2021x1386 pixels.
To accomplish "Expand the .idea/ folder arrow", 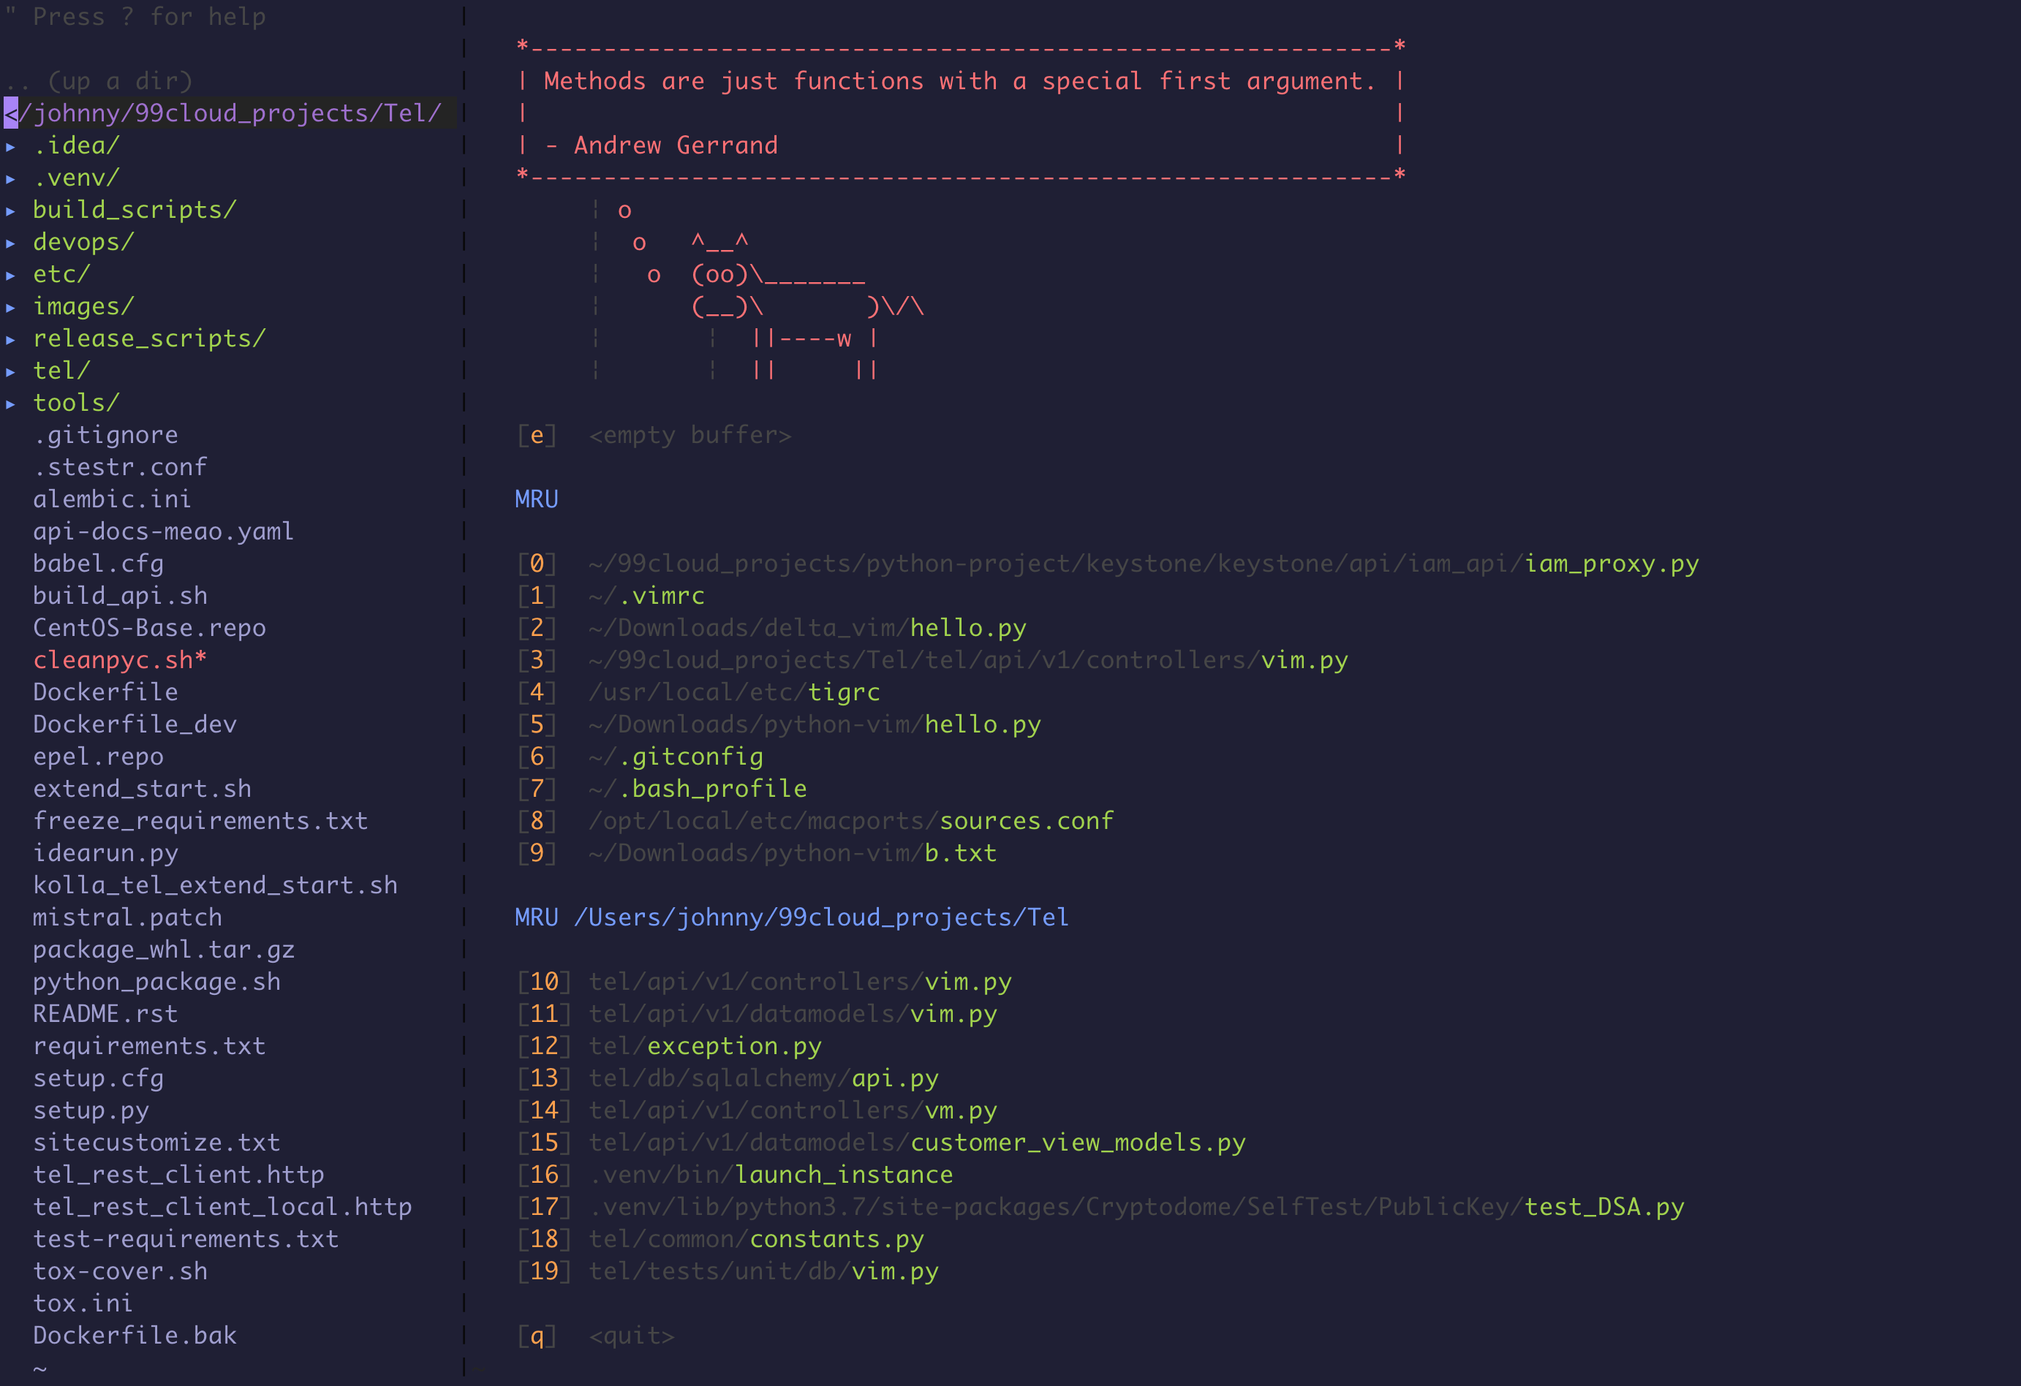I will [x=10, y=146].
